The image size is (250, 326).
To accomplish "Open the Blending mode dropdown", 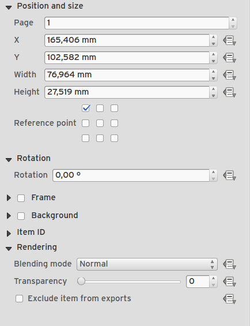I will 147,264.
